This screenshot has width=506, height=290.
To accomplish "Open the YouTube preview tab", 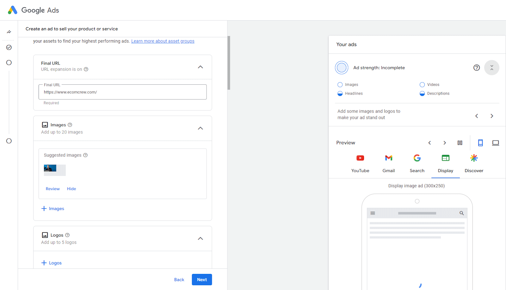I will [x=360, y=164].
